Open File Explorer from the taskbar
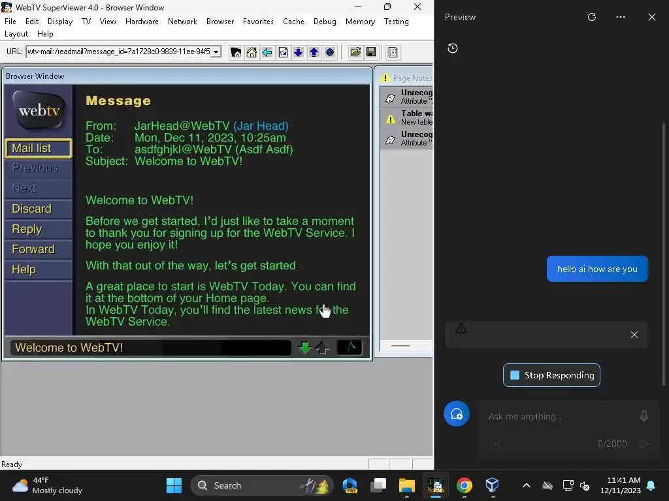 [x=406, y=485]
